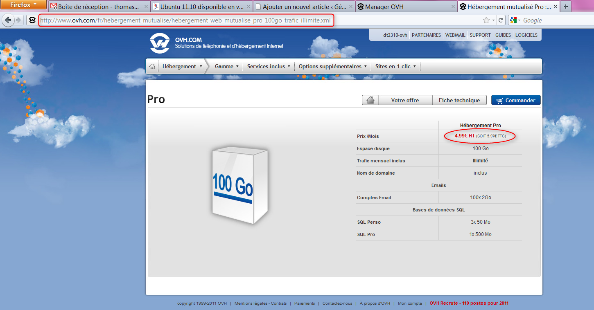Switch to the Manager OVH tab
The width and height of the screenshot is (594, 310).
coord(406,7)
